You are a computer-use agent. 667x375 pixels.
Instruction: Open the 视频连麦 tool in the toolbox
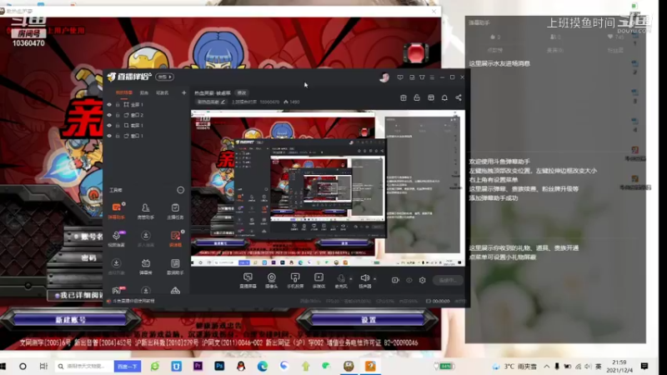click(116, 238)
